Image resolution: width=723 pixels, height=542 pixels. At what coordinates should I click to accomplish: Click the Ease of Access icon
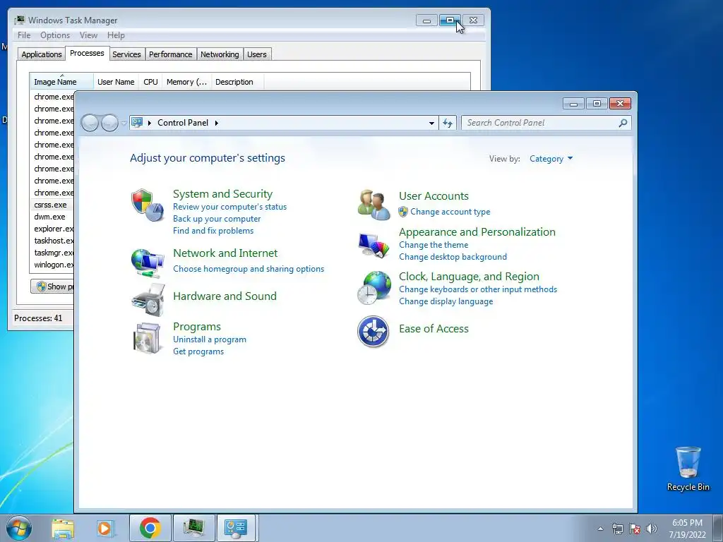tap(373, 331)
